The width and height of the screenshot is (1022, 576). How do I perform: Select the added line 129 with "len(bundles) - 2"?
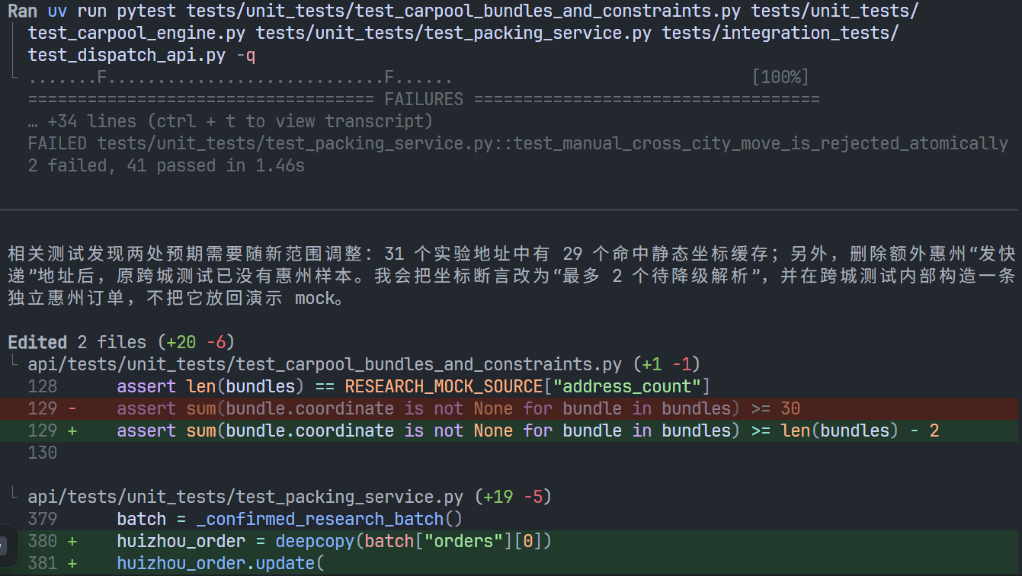511,430
